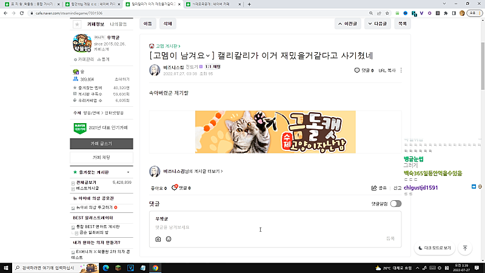485x273 pixels.
Task: Click the delete post button
Action: coord(168,24)
